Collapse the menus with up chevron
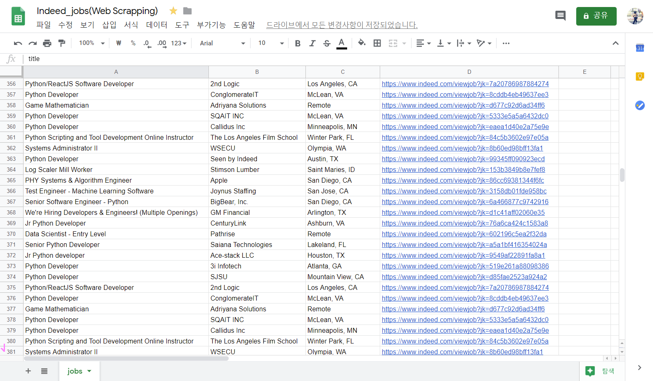653x381 pixels. 615,43
